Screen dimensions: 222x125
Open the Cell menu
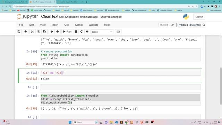pos(67,25)
